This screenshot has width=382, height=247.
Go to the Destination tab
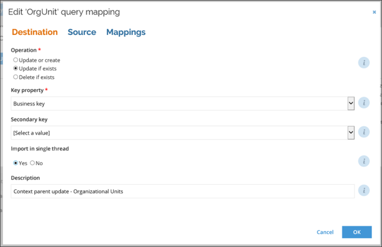tap(34, 32)
